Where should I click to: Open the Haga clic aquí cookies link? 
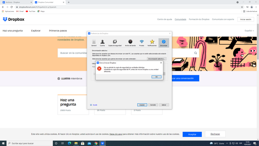coord(116,134)
